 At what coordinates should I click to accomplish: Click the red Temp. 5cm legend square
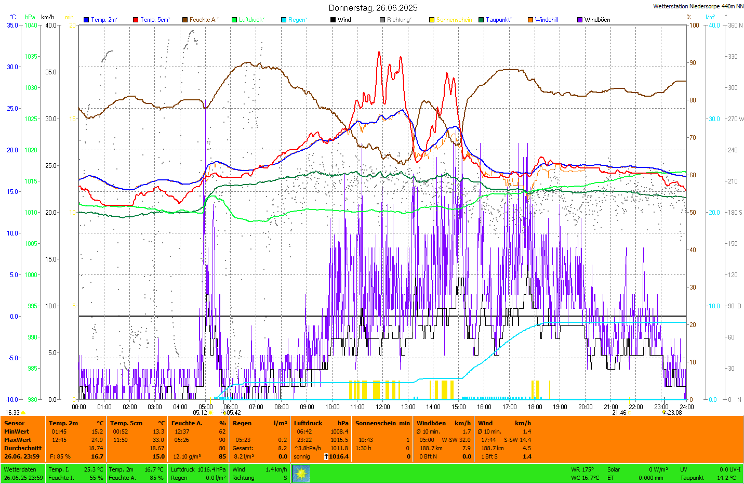point(136,20)
